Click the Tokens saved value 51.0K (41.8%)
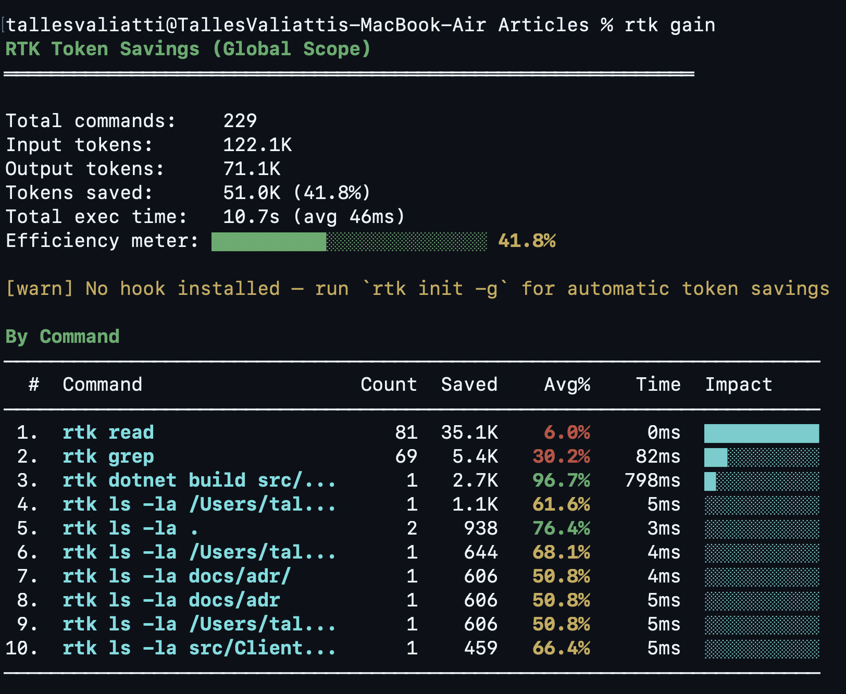Viewport: 846px width, 694px height. pos(296,193)
